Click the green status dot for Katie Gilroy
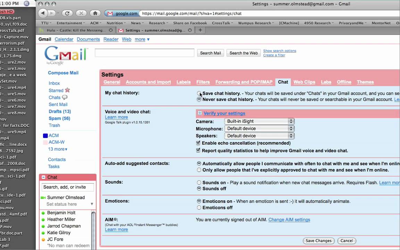 pyautogui.click(x=43, y=233)
